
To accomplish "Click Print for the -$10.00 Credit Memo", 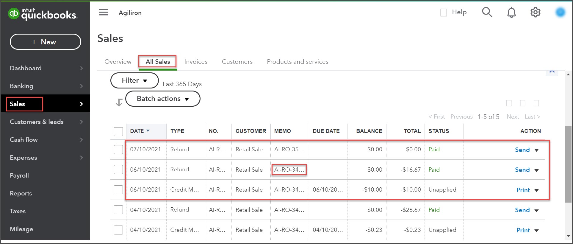I will [x=523, y=190].
